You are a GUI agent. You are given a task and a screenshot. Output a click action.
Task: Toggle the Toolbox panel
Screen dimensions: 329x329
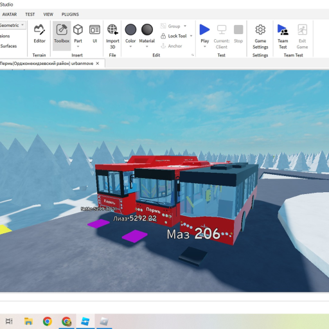[x=62, y=34]
